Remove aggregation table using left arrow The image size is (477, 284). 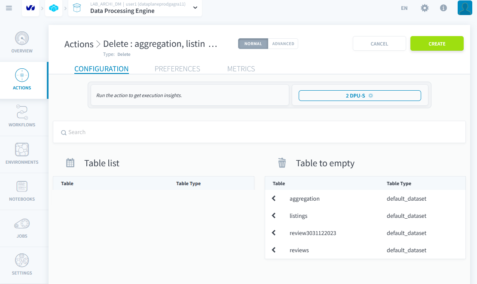click(x=274, y=198)
